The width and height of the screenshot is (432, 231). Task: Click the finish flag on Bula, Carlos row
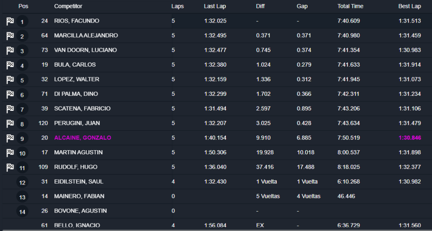coord(10,65)
